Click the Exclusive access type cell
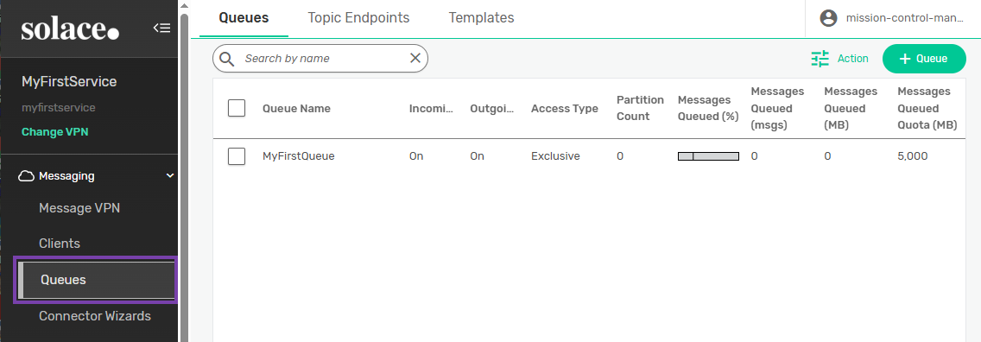This screenshot has height=342, width=981. pos(555,156)
